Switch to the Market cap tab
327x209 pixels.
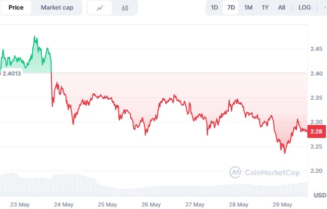coord(57,8)
